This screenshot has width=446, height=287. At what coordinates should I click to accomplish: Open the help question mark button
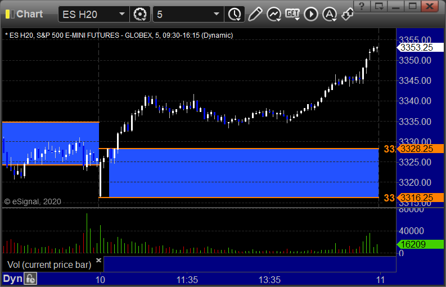click(x=362, y=6)
